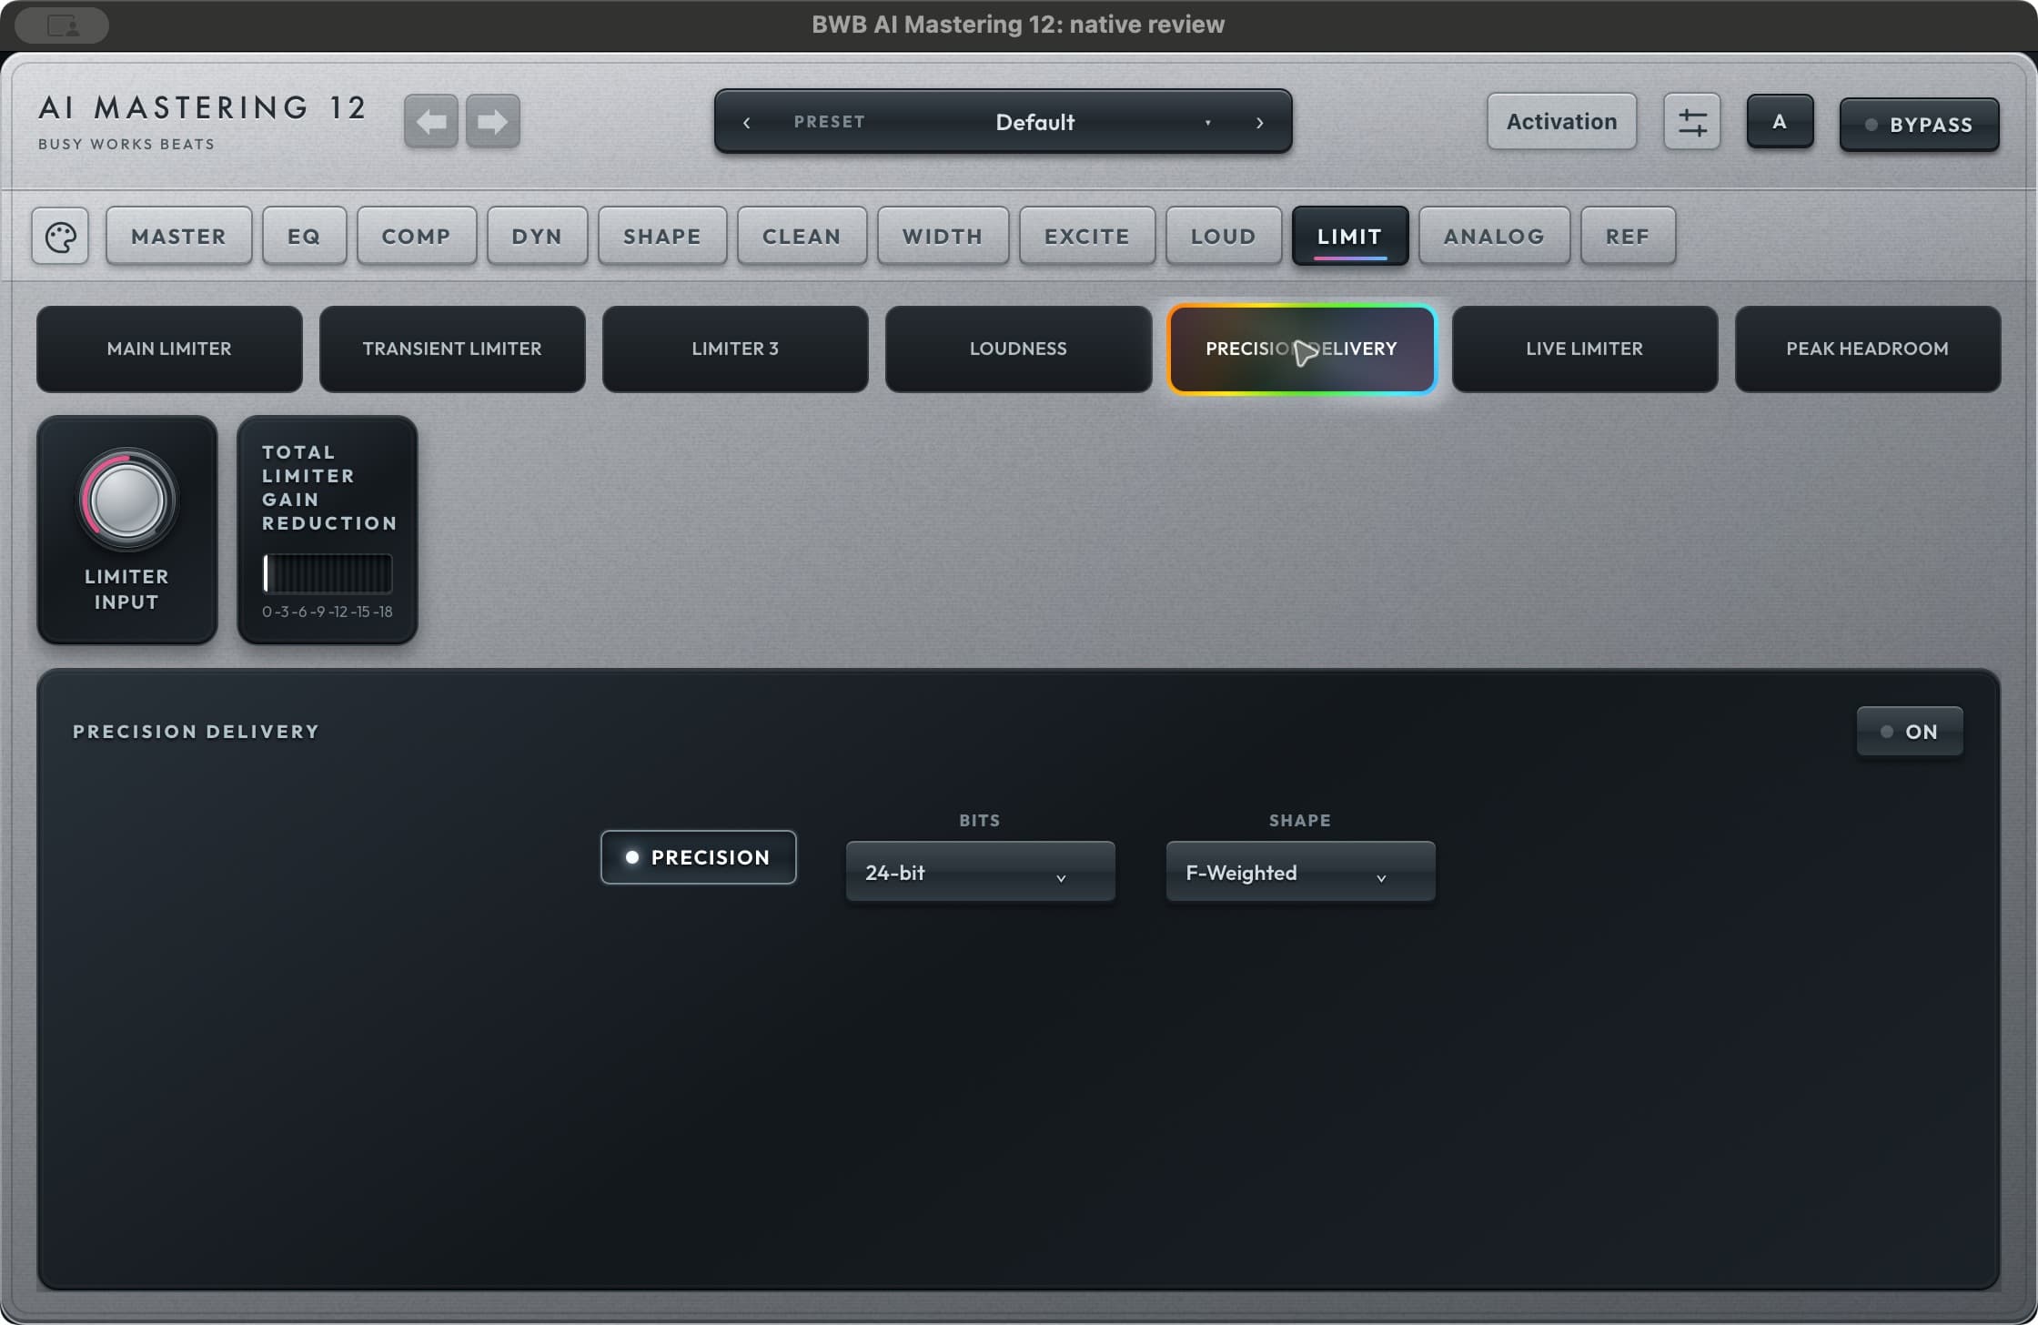Open the SHAPE F-Weighted dropdown

[x=1300, y=872]
